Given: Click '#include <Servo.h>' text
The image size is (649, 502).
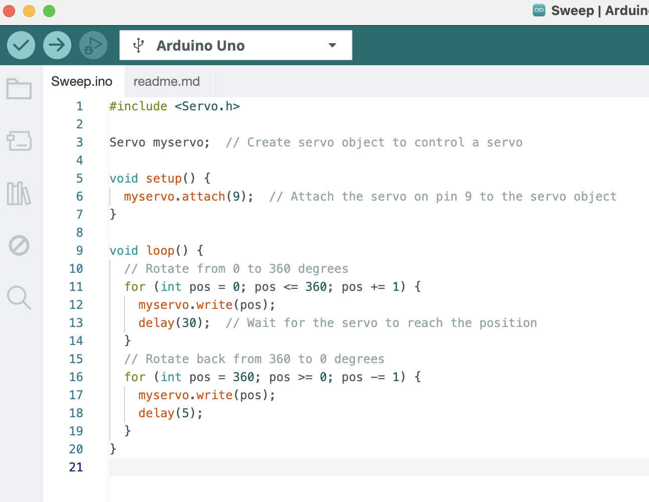Looking at the screenshot, I should pos(175,106).
